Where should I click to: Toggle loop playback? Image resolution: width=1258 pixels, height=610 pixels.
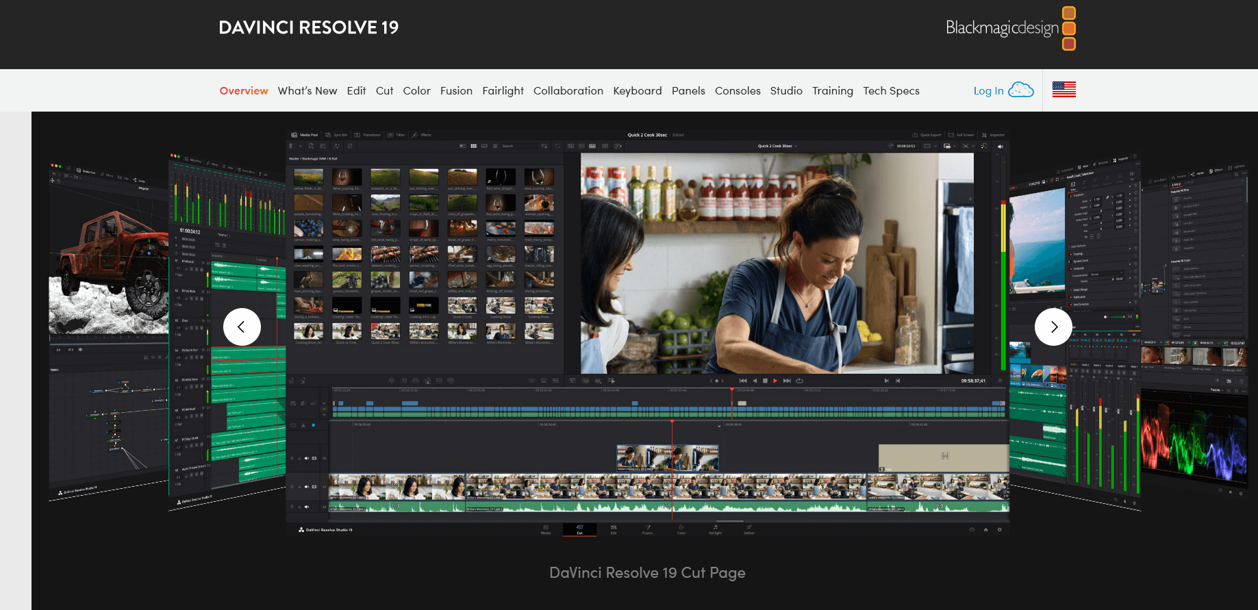tap(799, 381)
